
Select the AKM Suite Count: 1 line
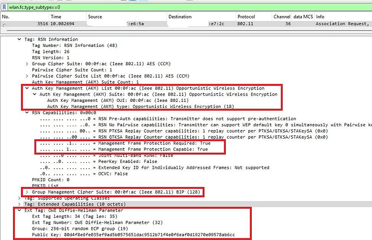(x=85, y=82)
